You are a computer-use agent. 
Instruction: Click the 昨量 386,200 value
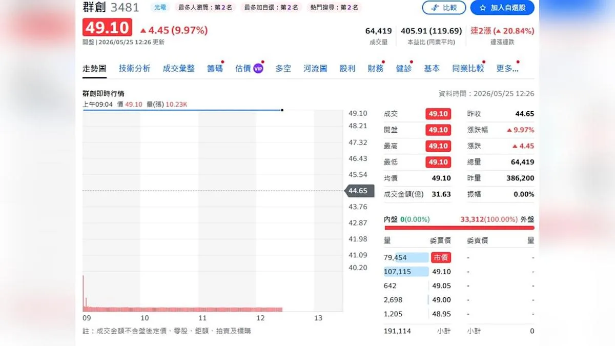coord(519,178)
